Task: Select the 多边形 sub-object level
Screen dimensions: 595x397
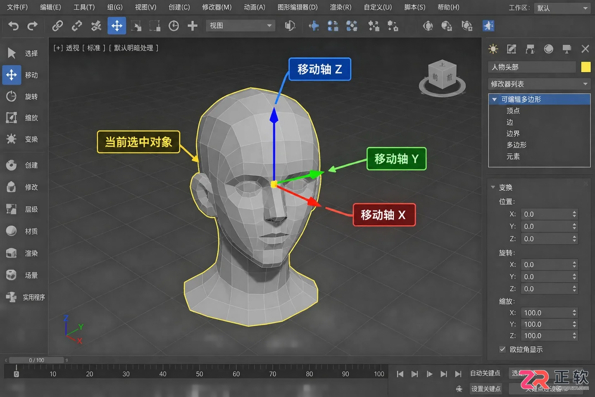Action: click(x=516, y=145)
